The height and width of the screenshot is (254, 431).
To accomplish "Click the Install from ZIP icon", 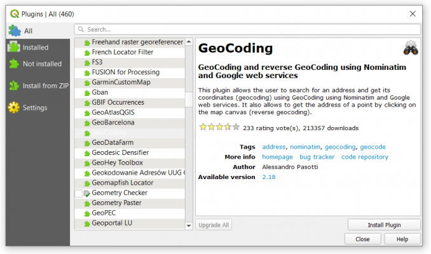I will pos(14,86).
